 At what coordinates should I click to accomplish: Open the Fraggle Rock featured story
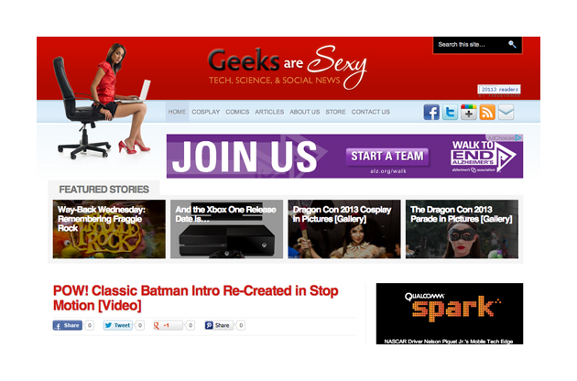click(109, 229)
